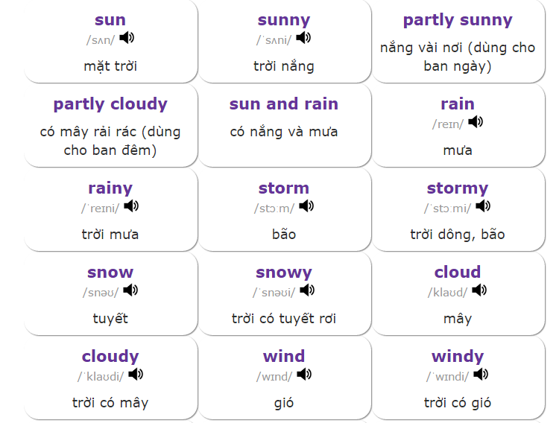Click the "mặt trời" translation text
This screenshot has width=559, height=423.
(110, 66)
